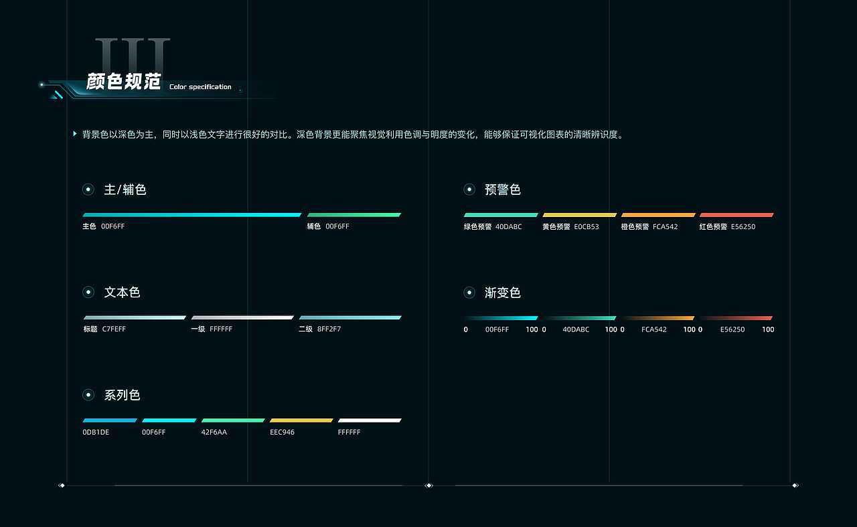Click the left diamond marker at page bottom

coord(62,485)
